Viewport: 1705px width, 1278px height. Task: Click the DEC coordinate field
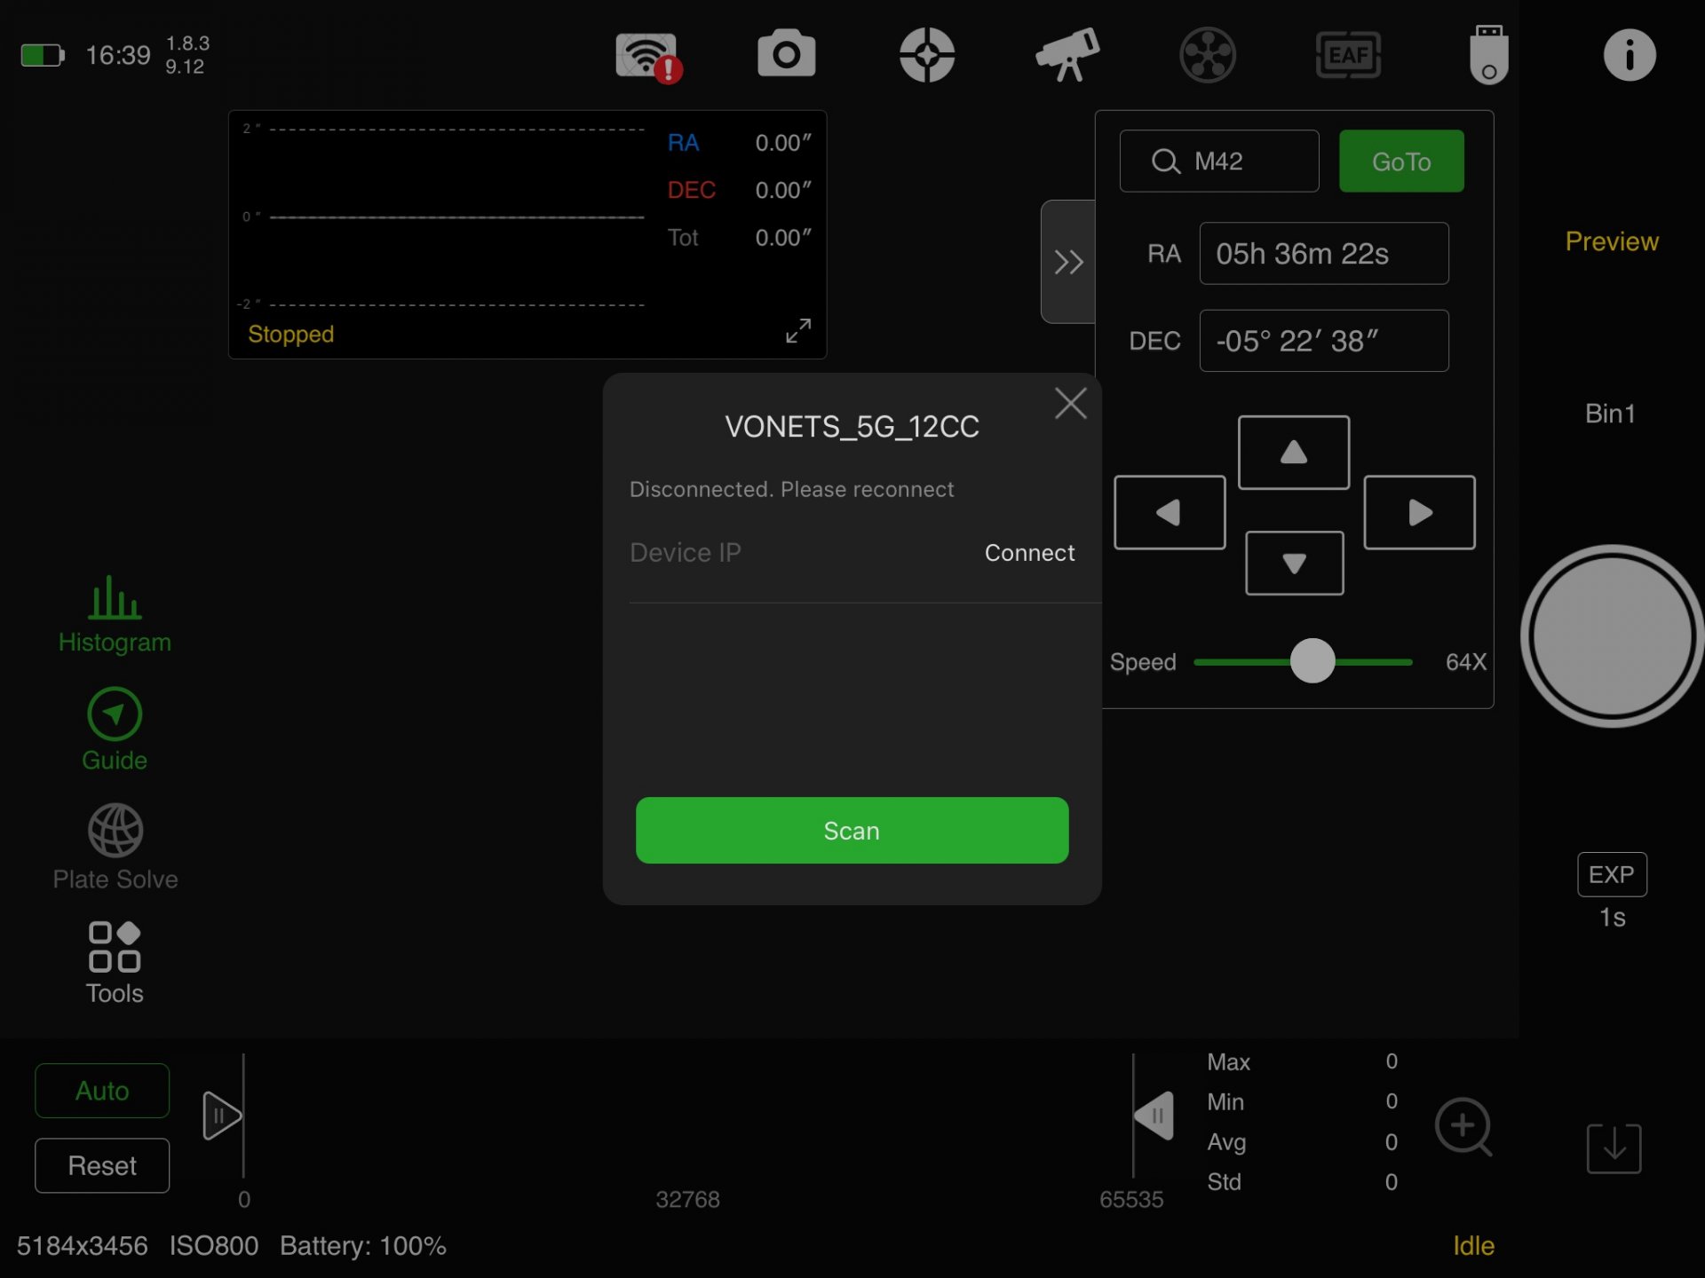pos(1324,341)
